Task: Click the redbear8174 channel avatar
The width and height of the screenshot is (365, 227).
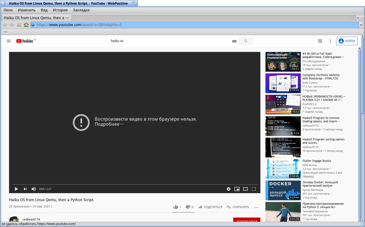Action: click(14, 220)
